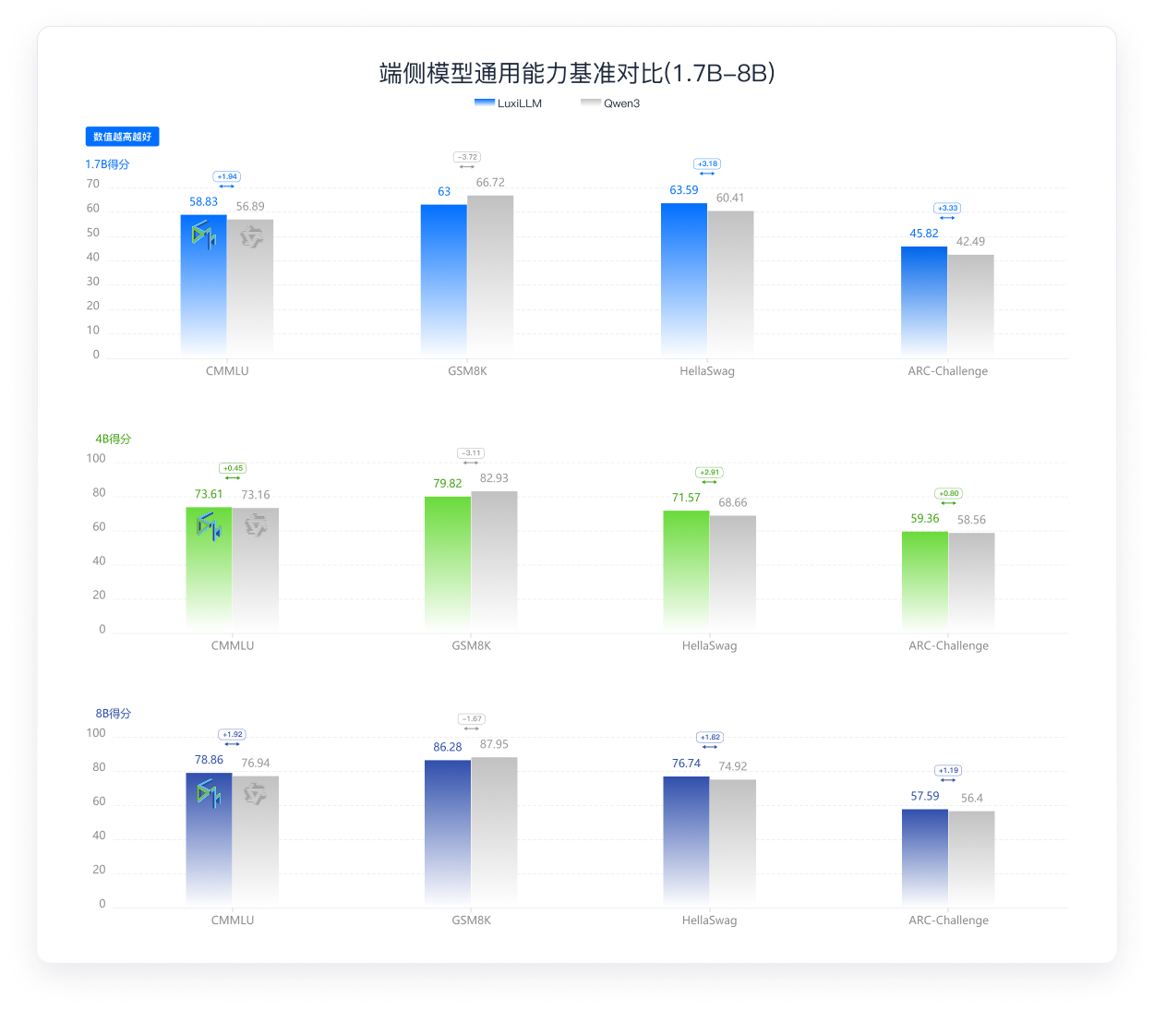Expand the +1.19 badge above 8B ARC-Challenge
Viewport: 1154px width, 1011px height.
click(948, 770)
